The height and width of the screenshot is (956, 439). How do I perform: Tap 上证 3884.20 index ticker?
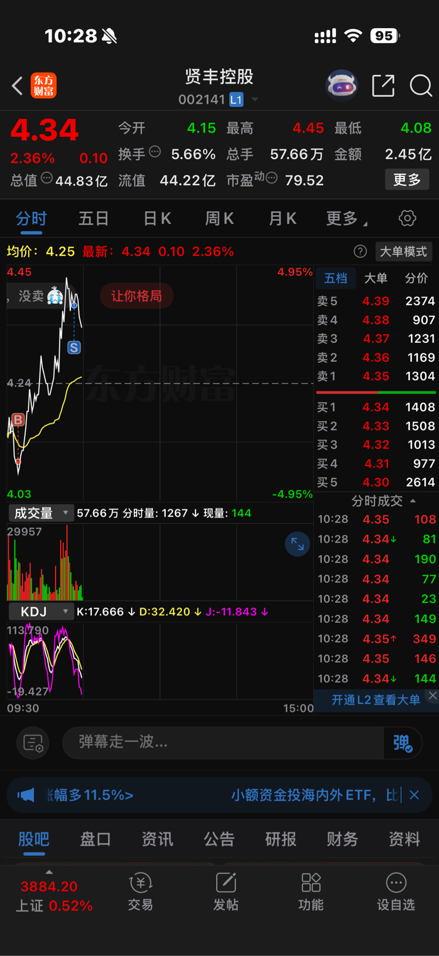tap(54, 896)
